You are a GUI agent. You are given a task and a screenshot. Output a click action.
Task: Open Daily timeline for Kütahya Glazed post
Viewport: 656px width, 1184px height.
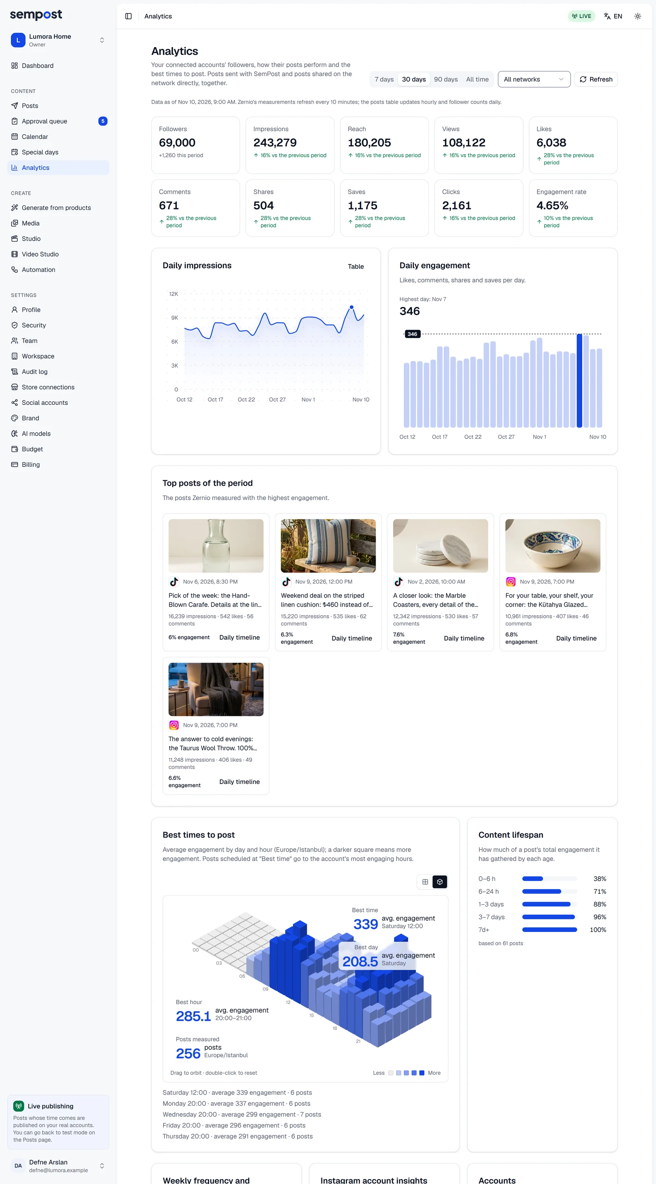click(x=576, y=639)
